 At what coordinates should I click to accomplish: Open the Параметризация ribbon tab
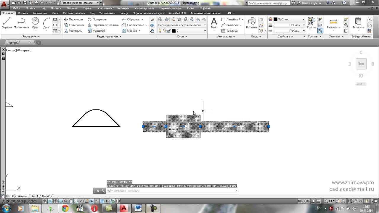click(74, 13)
